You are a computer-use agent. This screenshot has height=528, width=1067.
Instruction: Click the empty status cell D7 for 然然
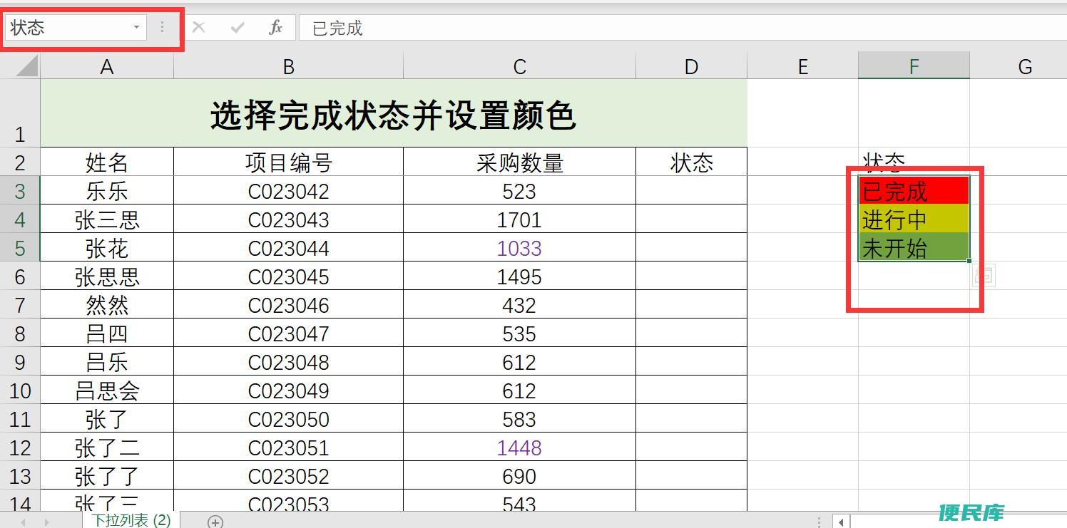coord(691,304)
